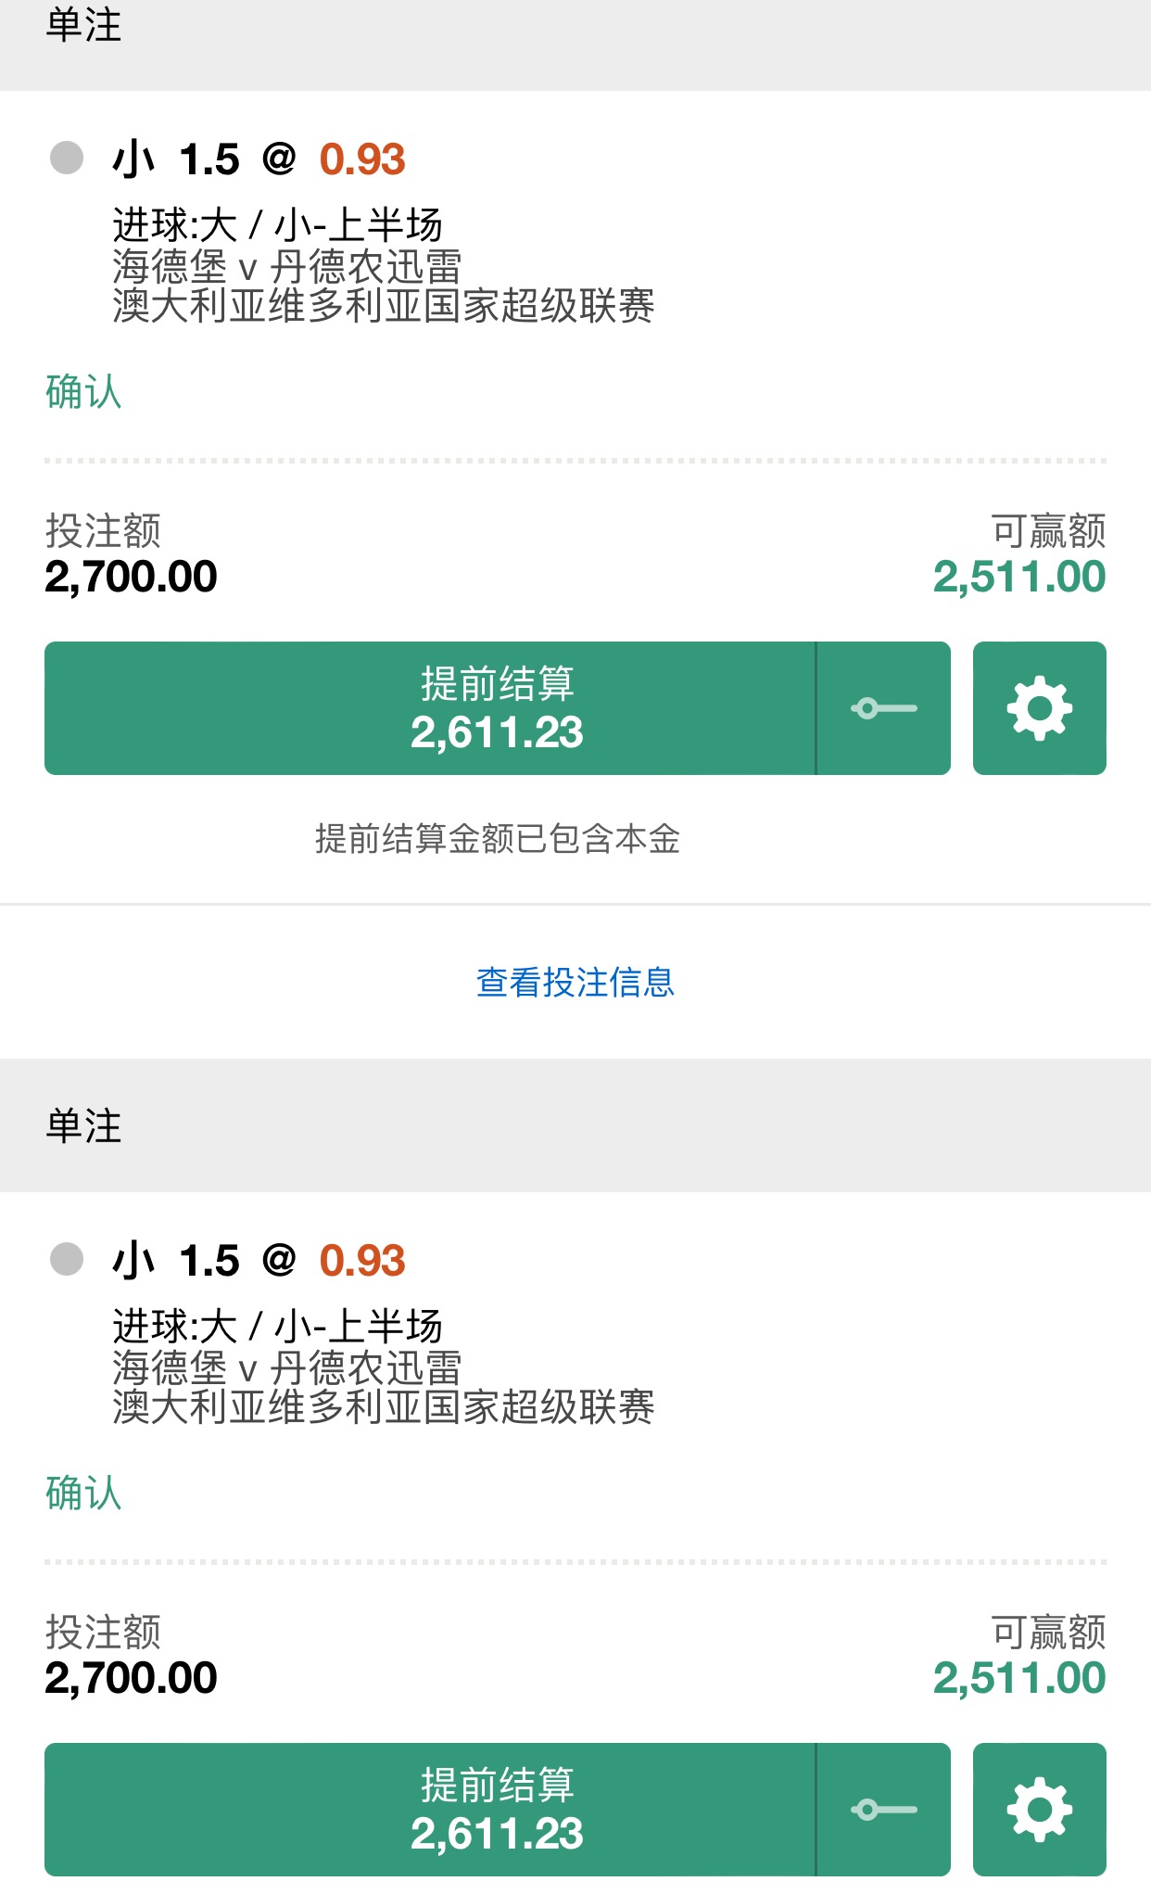Open partial cash-out slider on first bet
This screenshot has width=1151, height=1894.
click(884, 708)
